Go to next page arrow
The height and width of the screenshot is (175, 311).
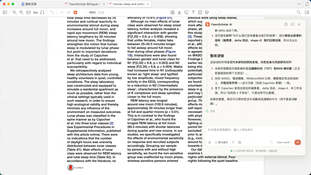pyautogui.click(x=68, y=12)
